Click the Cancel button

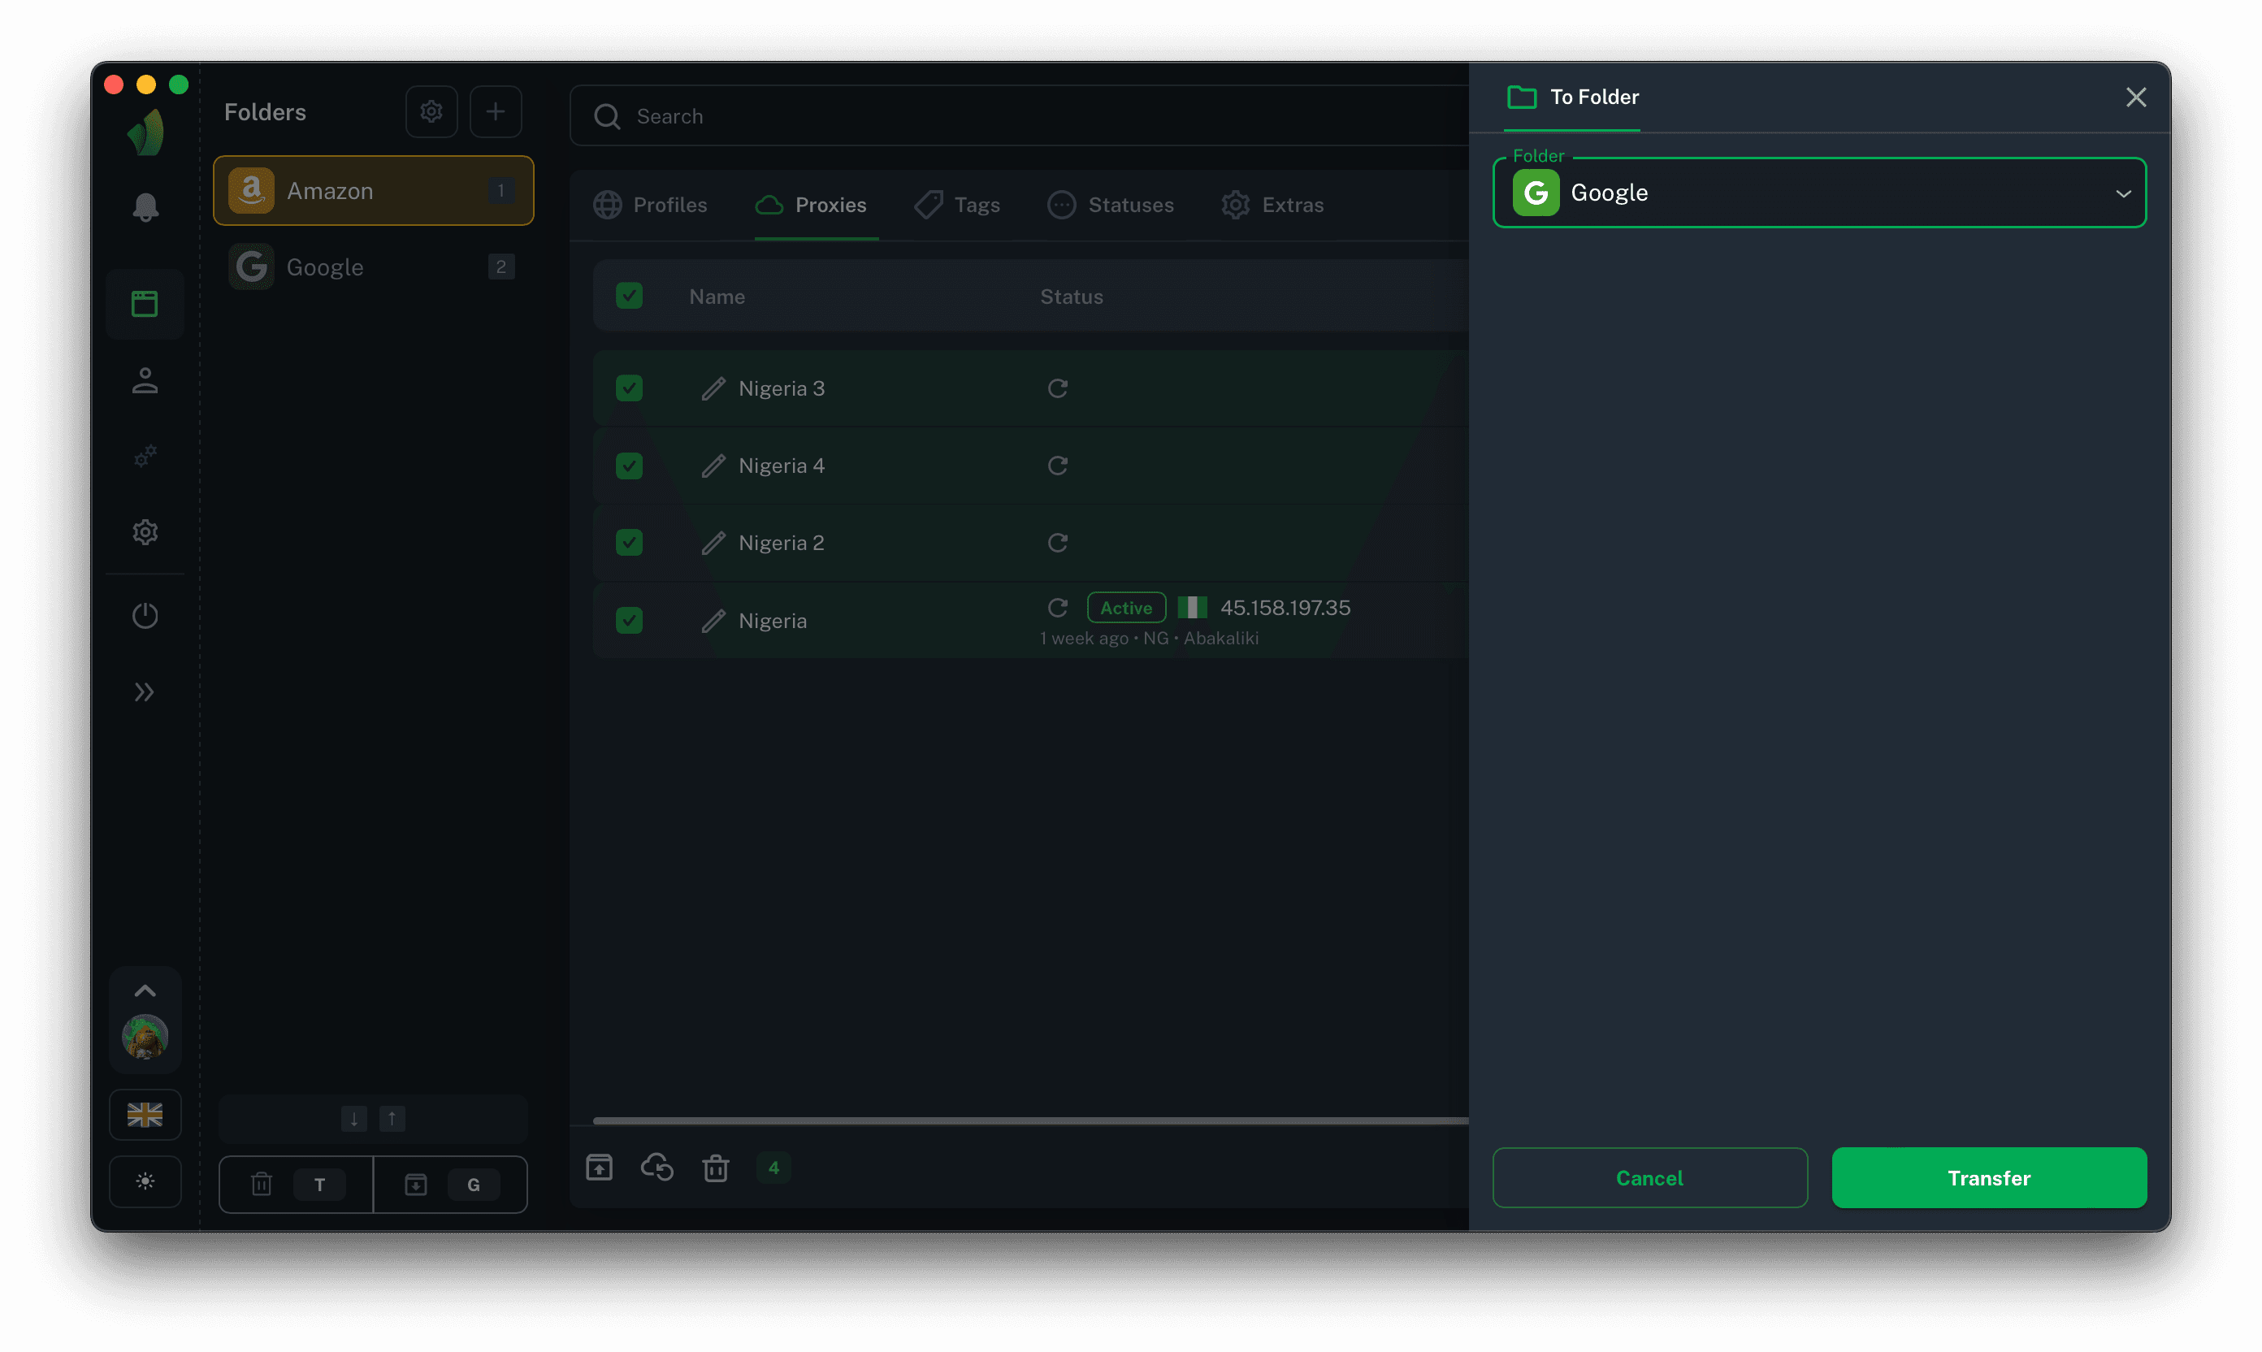coord(1649,1178)
